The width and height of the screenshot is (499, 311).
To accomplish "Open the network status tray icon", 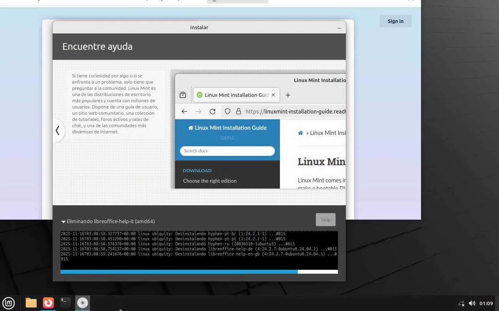I will pyautogui.click(x=461, y=303).
